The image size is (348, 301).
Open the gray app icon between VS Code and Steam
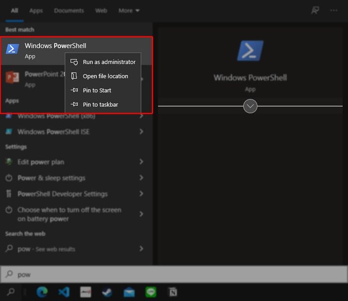[x=86, y=292]
